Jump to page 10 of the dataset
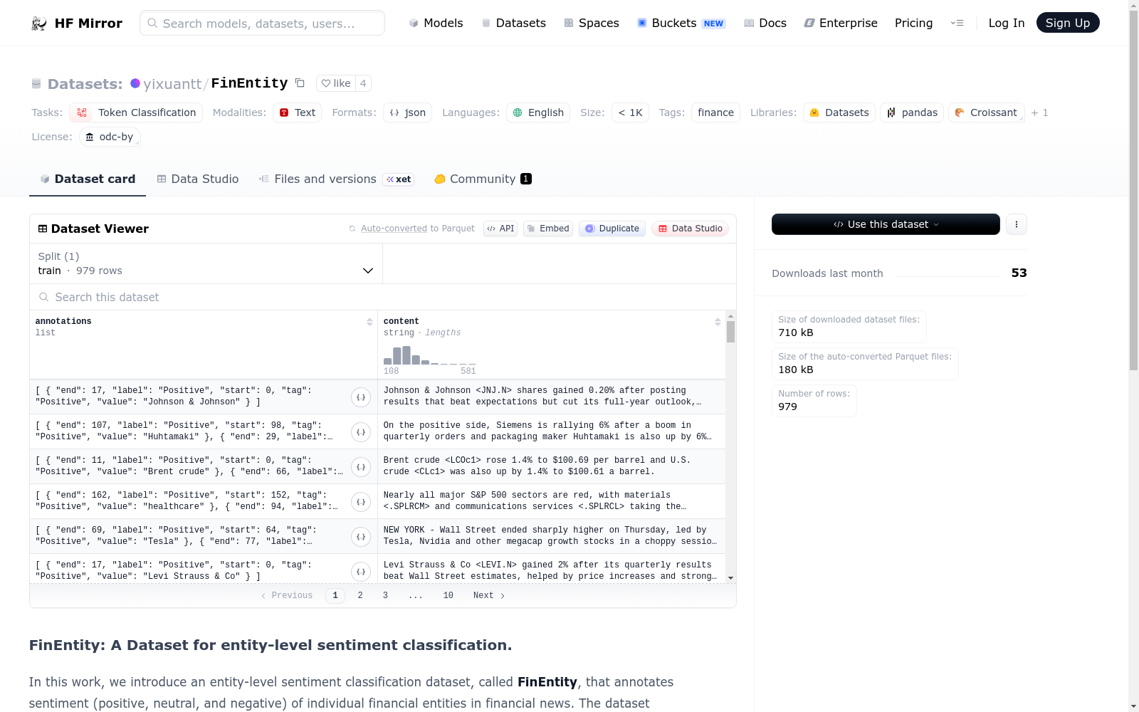 [x=448, y=595]
